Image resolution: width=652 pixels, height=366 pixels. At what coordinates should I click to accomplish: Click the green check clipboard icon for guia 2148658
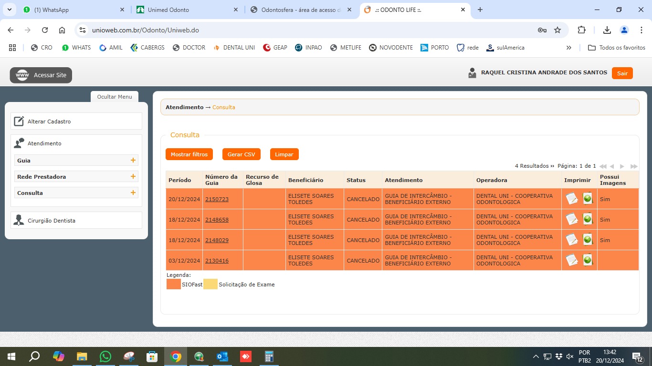[588, 219]
